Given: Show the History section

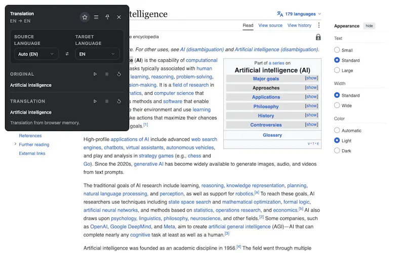Looking at the screenshot, I should [311, 115].
